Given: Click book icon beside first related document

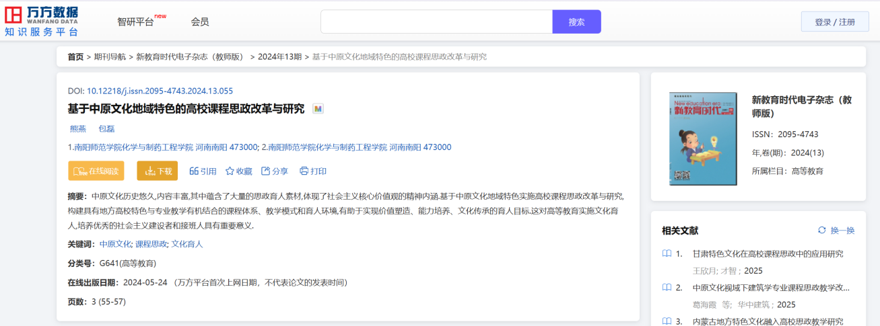Looking at the screenshot, I should (667, 254).
